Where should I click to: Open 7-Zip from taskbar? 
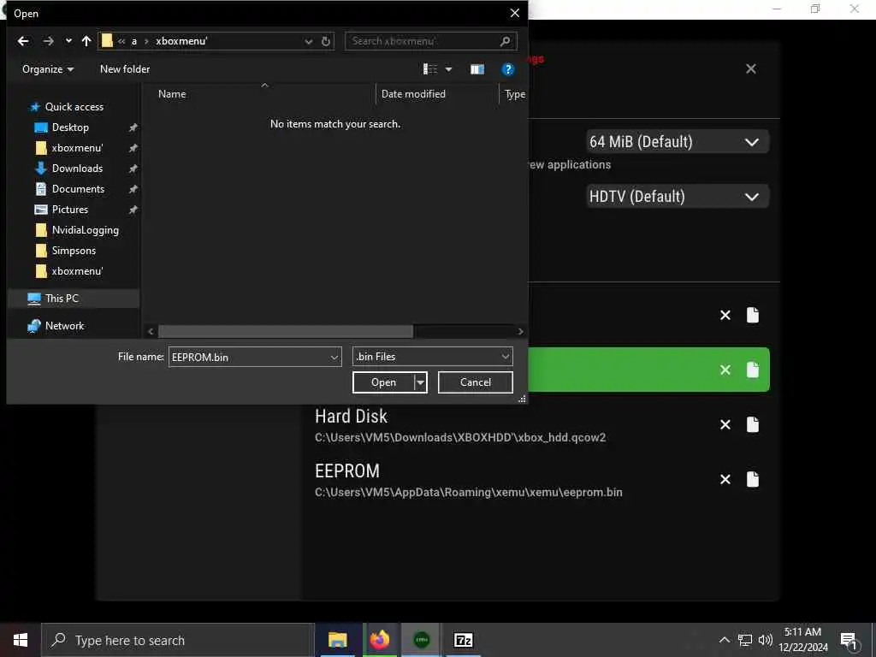coord(463,640)
